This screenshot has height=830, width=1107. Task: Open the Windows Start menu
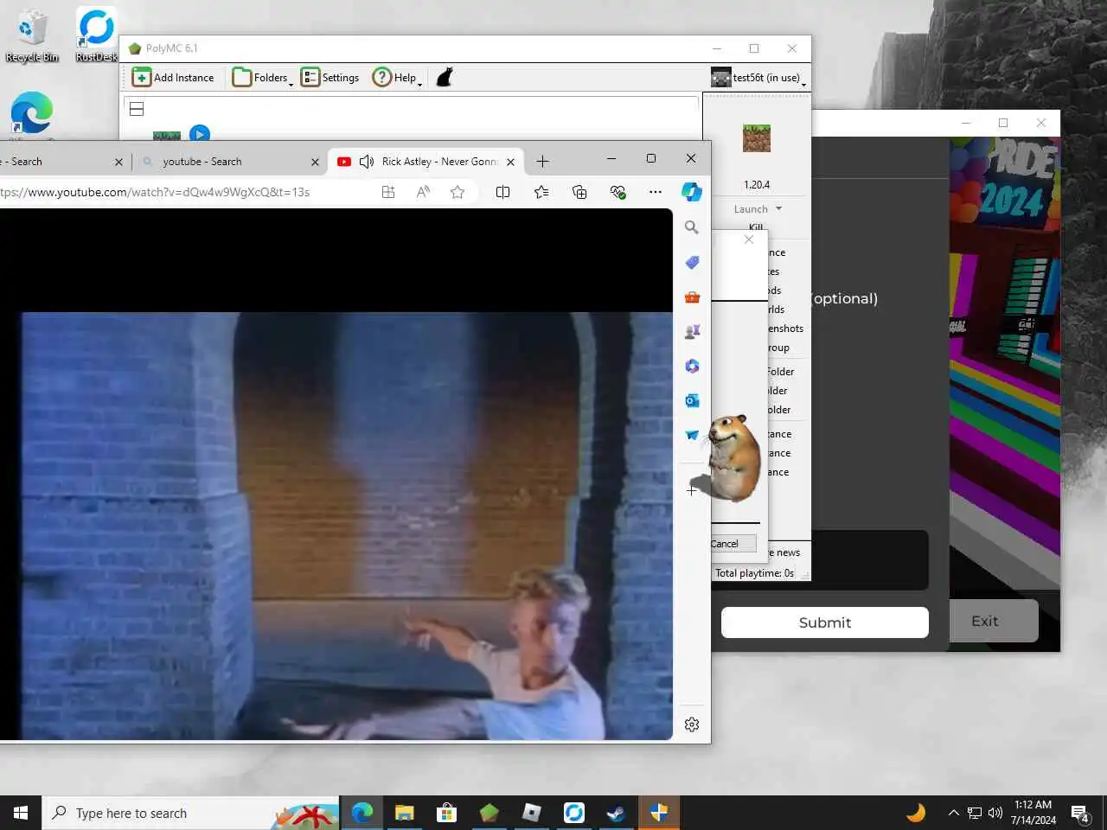pyautogui.click(x=21, y=813)
